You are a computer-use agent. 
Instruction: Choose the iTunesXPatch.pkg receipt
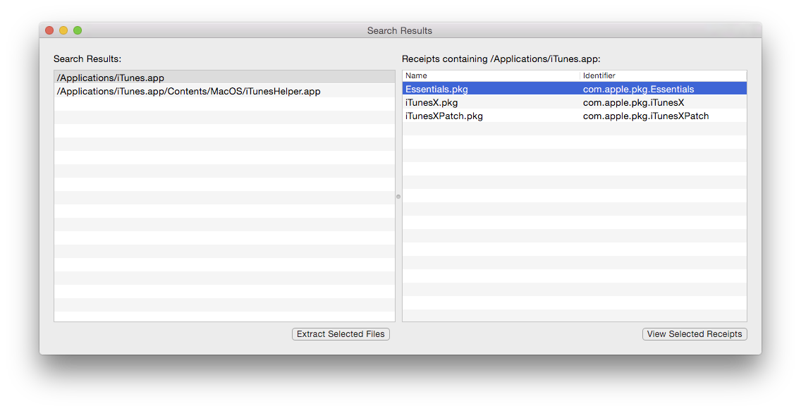[444, 116]
